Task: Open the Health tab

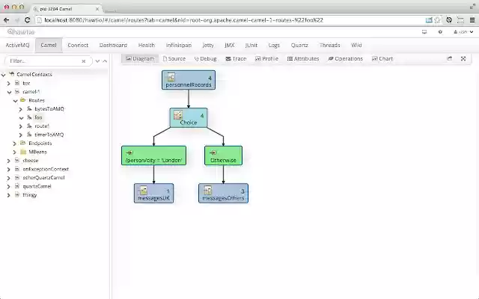Action: 147,45
